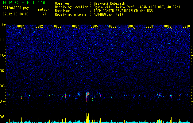Select the file name 0212060600.png

(x=16, y=8)
